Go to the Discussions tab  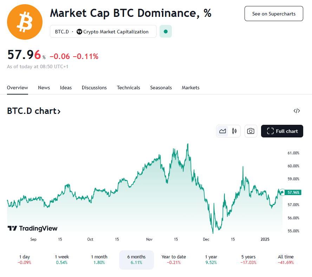click(94, 88)
